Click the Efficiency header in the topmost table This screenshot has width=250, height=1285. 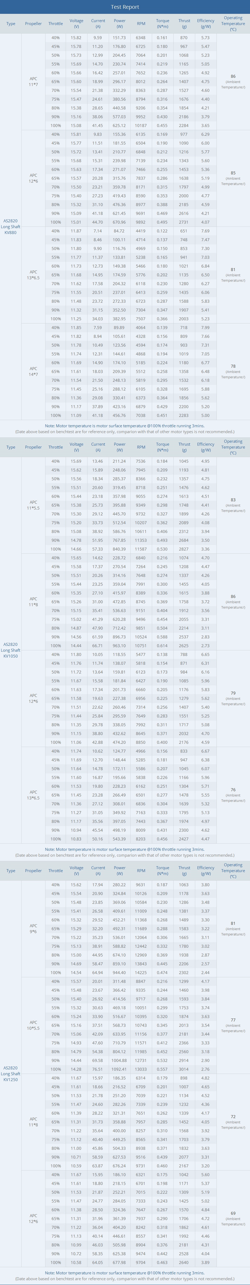click(x=205, y=23)
